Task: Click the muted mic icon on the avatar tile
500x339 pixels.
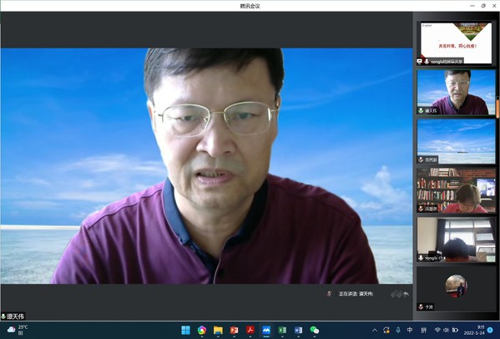Action: coord(421,307)
